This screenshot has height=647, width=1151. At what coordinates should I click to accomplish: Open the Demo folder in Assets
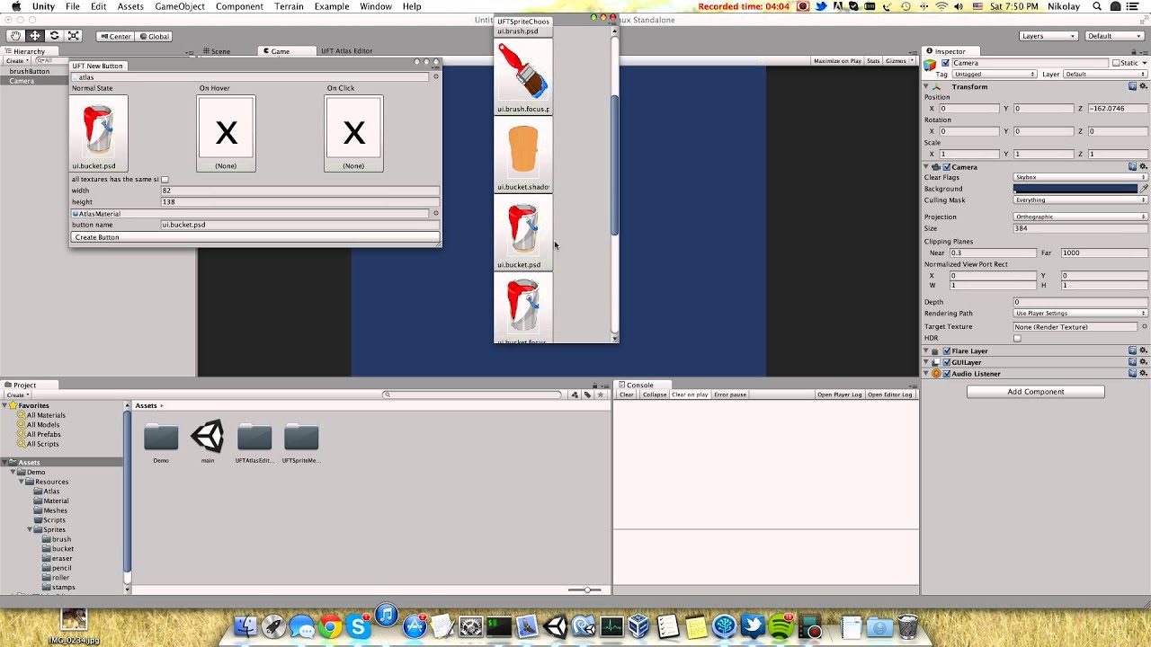(161, 438)
